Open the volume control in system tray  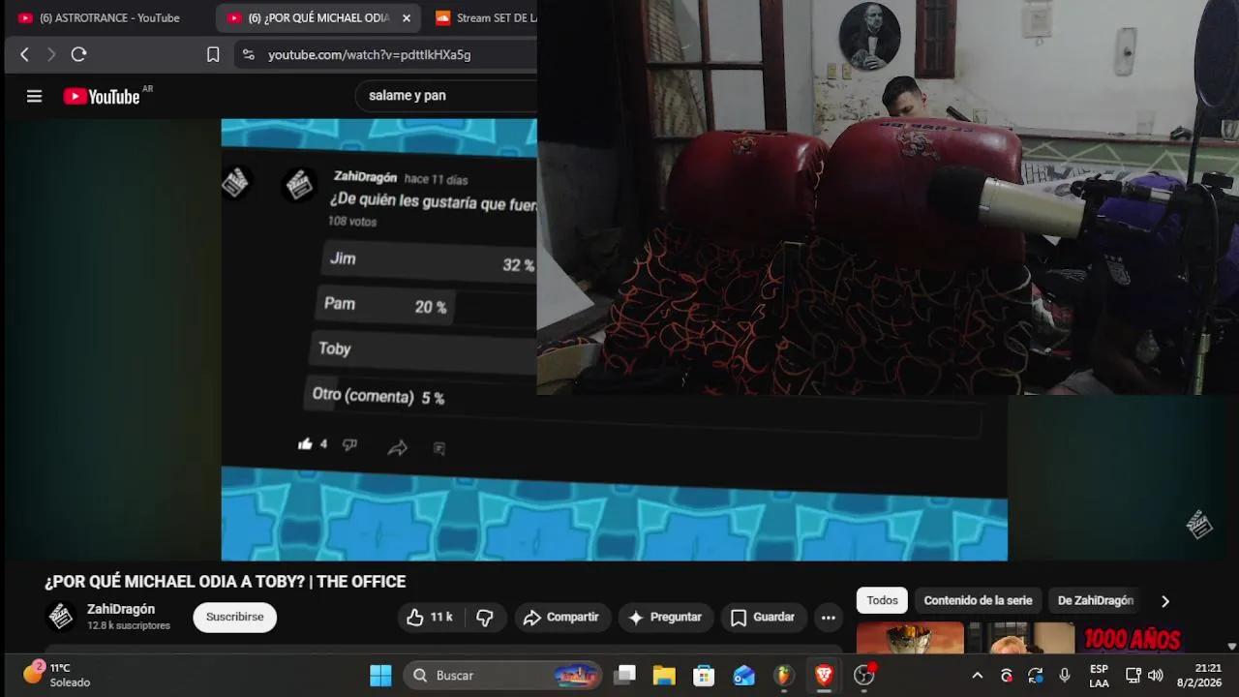[x=1155, y=675]
